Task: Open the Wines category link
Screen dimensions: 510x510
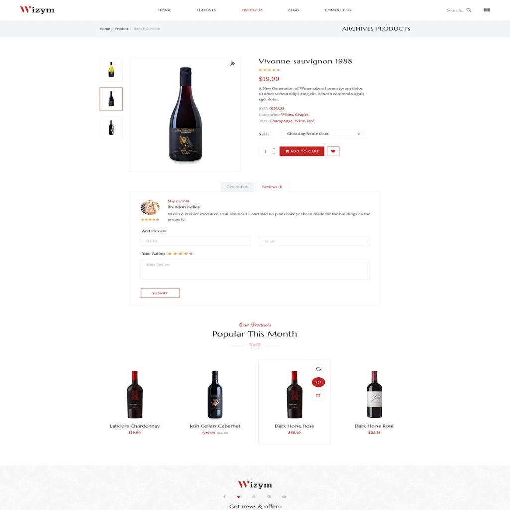Action: (287, 115)
